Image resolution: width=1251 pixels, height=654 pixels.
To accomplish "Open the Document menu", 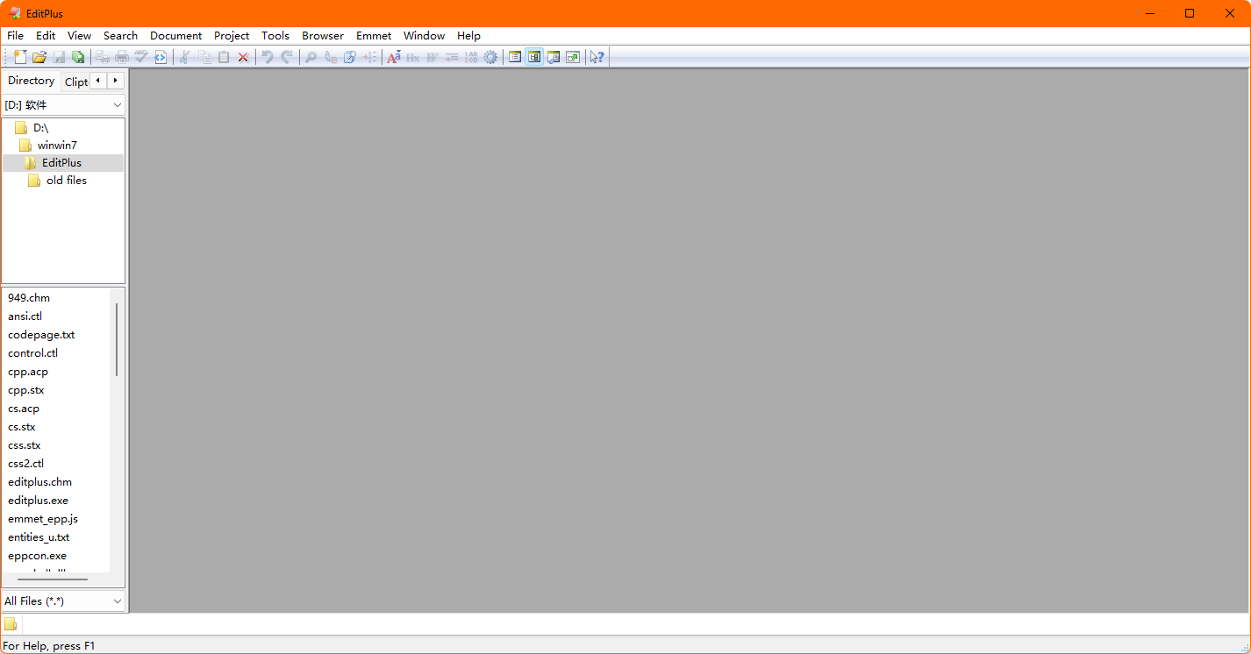I will pyautogui.click(x=175, y=36).
